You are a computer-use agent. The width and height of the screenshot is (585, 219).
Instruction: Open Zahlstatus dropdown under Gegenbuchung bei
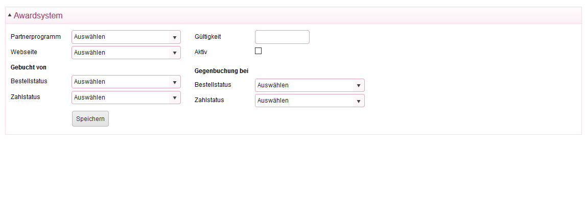click(310, 101)
